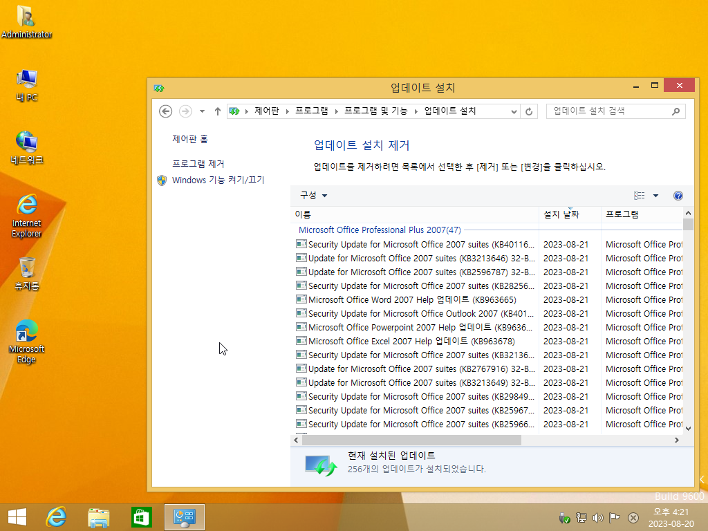This screenshot has height=531, width=708.
Task: Select Update KB3213646 row
Action: pos(489,259)
